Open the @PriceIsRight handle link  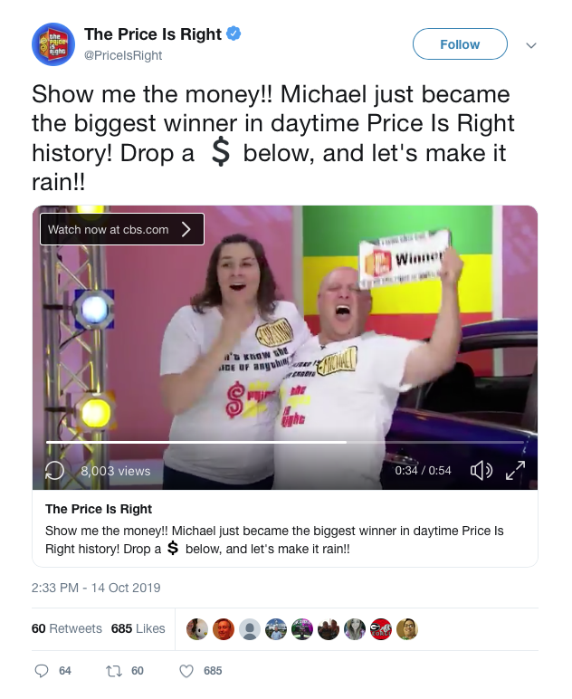[123, 56]
